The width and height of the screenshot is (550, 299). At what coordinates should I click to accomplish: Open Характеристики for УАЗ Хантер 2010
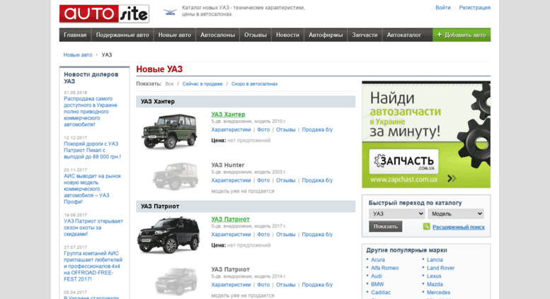[x=231, y=130]
